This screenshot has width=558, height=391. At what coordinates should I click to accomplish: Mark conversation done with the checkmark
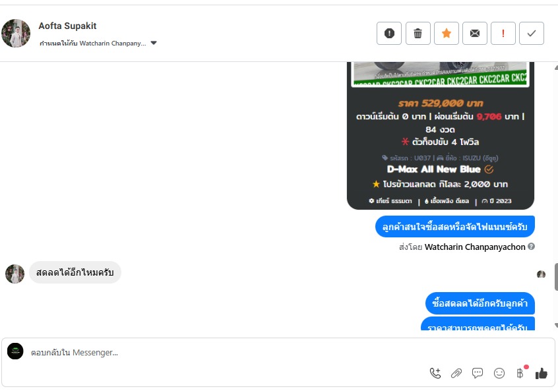coord(532,33)
